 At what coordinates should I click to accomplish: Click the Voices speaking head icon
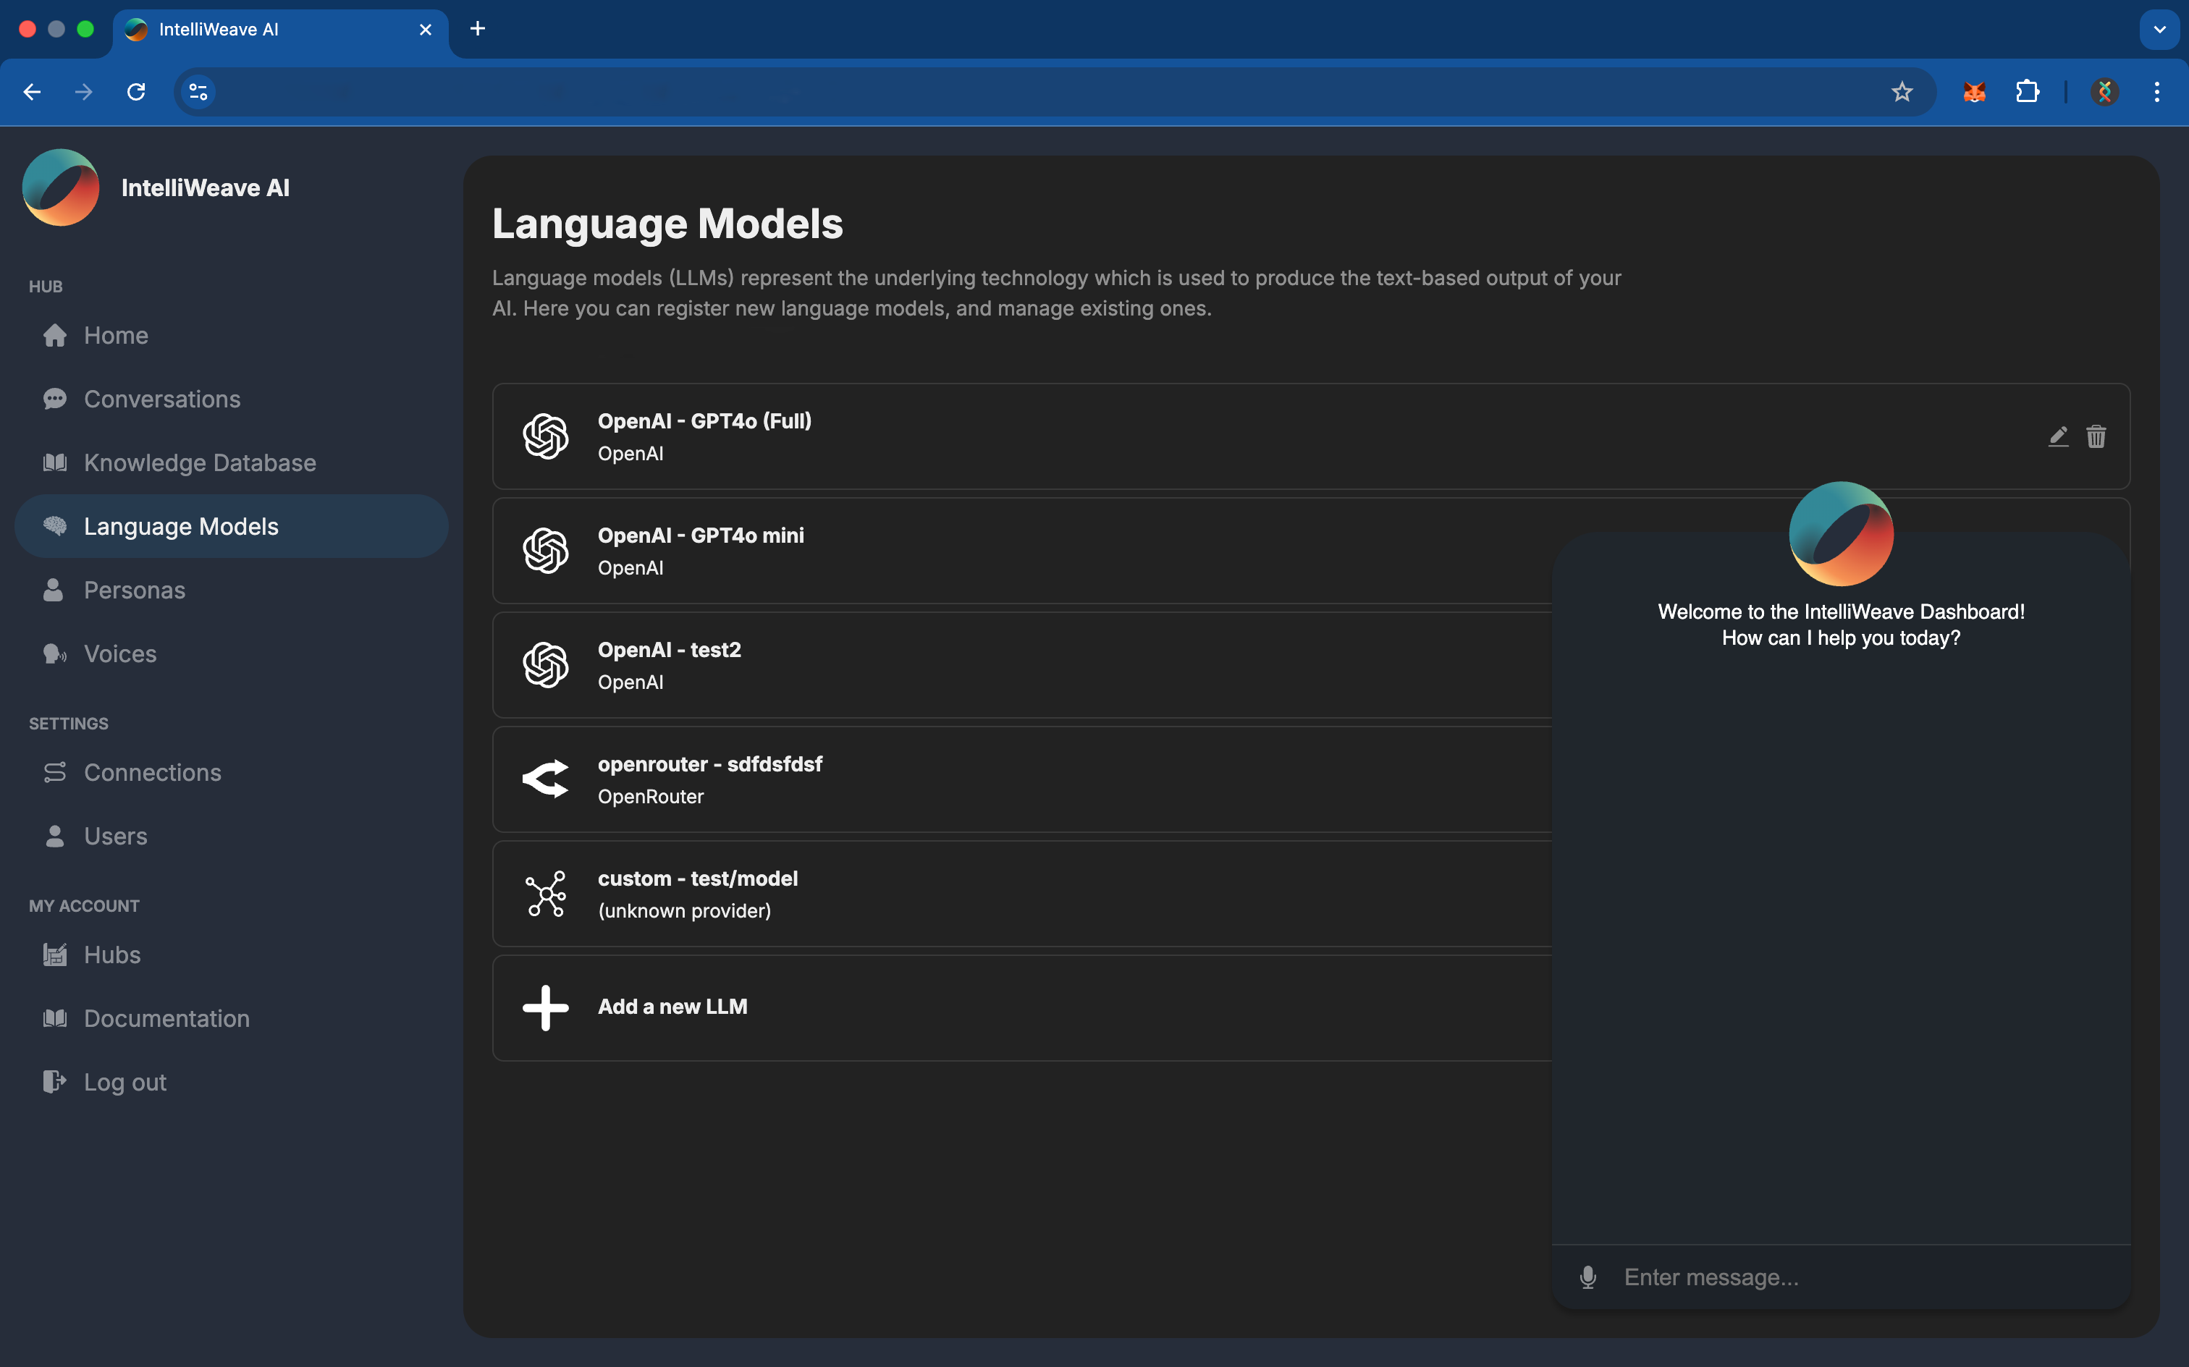55,653
